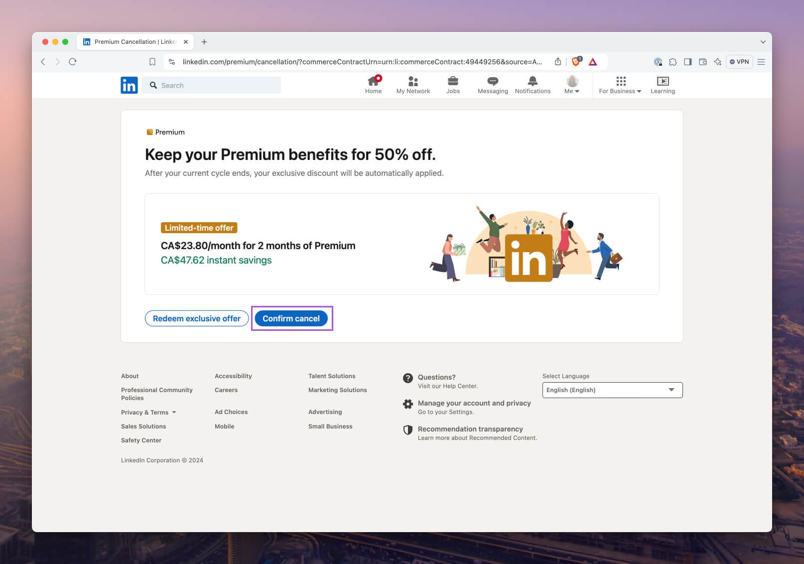Click the Premium gold badge label
The image size is (804, 564).
point(165,132)
